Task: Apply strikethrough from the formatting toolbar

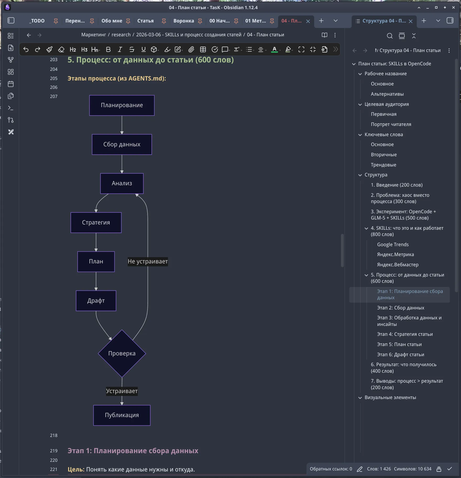Action: pos(132,49)
